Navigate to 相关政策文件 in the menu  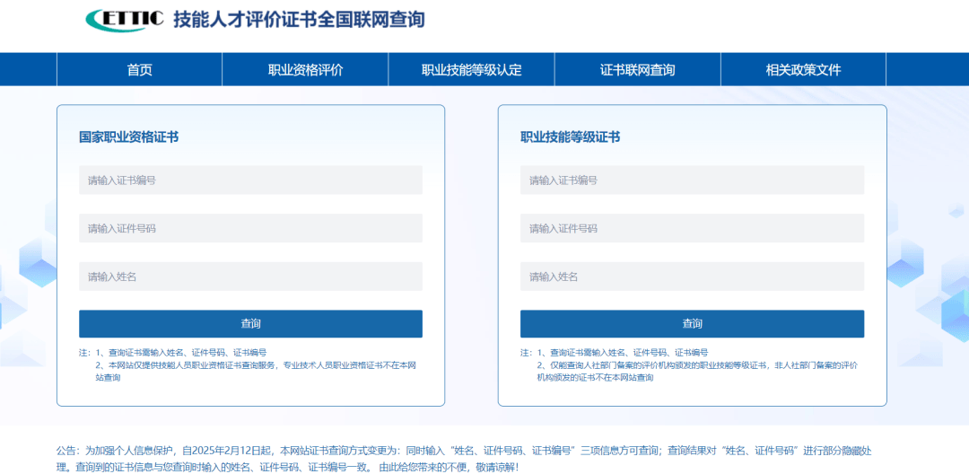click(x=803, y=70)
